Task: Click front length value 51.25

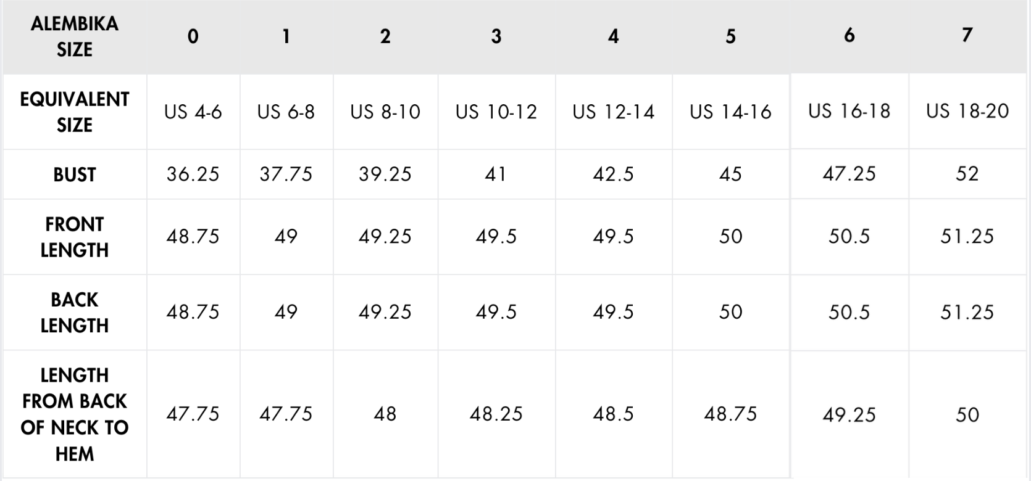Action: coord(967,236)
